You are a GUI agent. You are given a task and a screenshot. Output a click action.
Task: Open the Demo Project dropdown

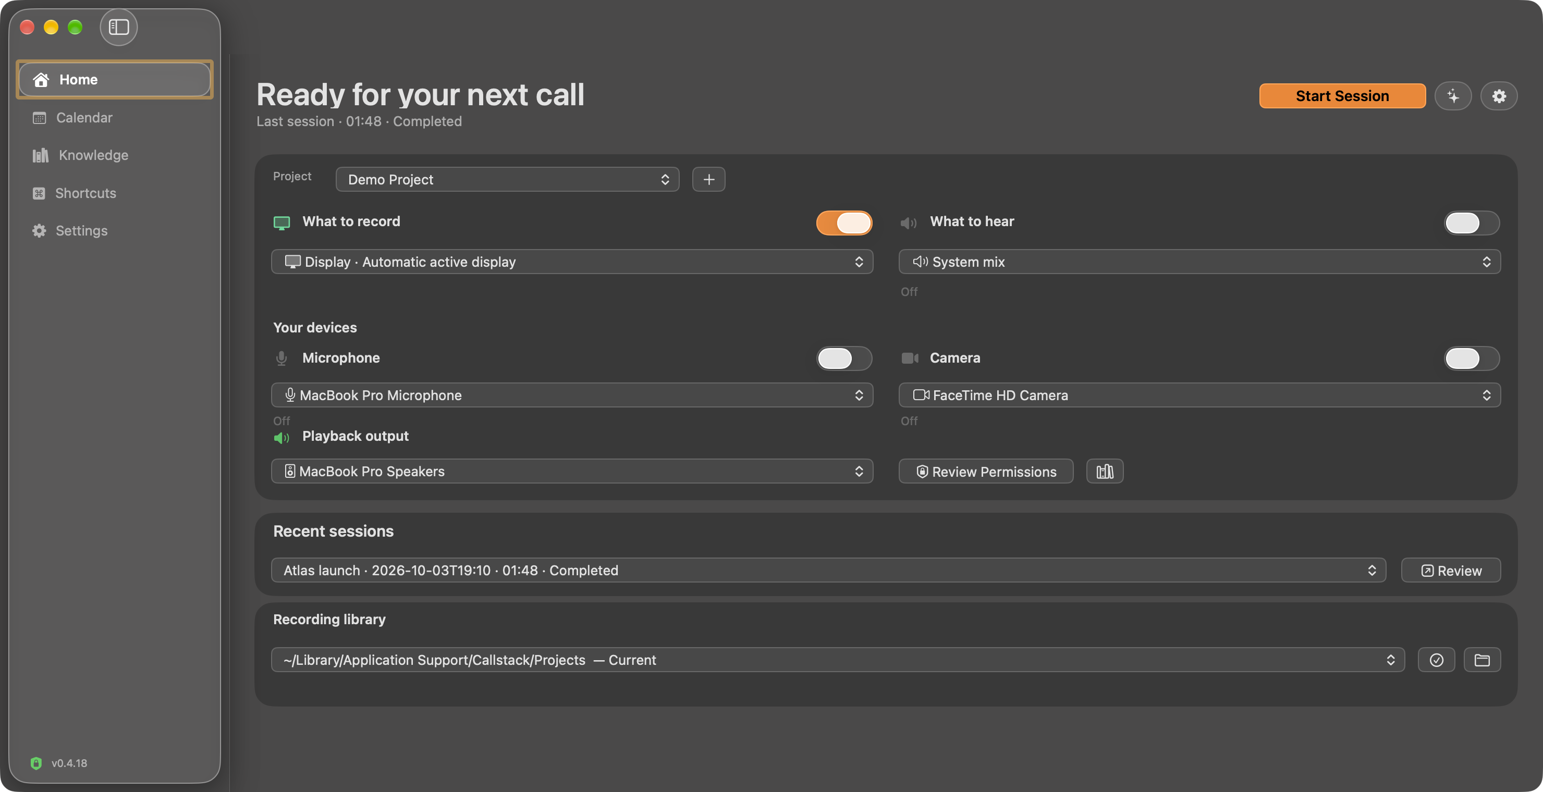click(x=507, y=180)
